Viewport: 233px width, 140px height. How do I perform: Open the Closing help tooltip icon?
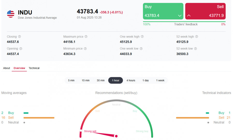19,36
